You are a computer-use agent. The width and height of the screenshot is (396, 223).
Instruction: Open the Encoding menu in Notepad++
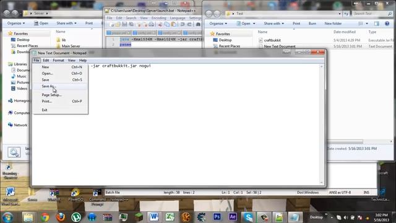158,18
